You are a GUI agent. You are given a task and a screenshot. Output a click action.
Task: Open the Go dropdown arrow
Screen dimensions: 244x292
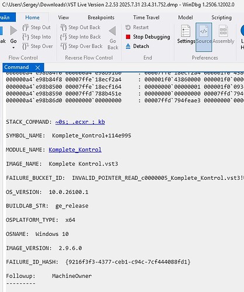click(x=13, y=48)
